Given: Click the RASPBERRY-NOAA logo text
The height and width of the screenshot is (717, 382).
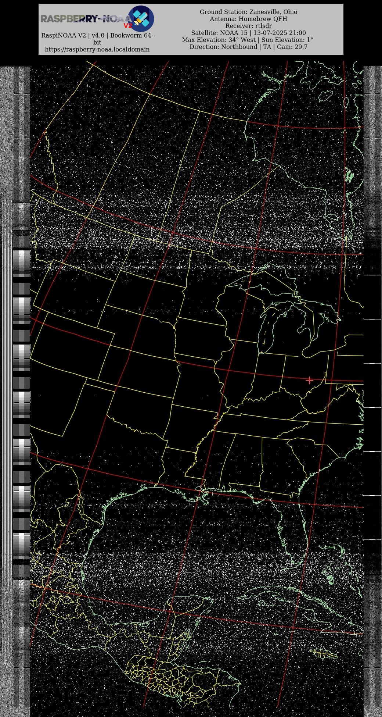Looking at the screenshot, I should (84, 19).
